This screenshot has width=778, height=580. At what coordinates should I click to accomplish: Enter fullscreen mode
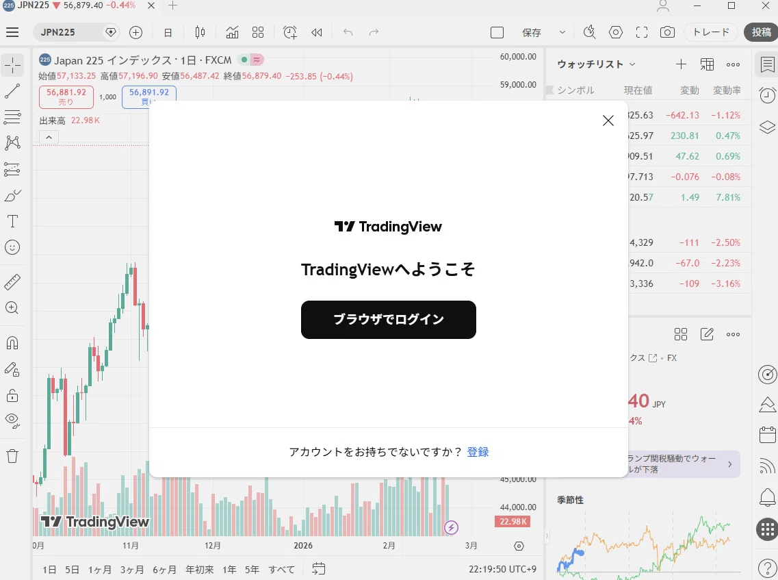(x=642, y=32)
